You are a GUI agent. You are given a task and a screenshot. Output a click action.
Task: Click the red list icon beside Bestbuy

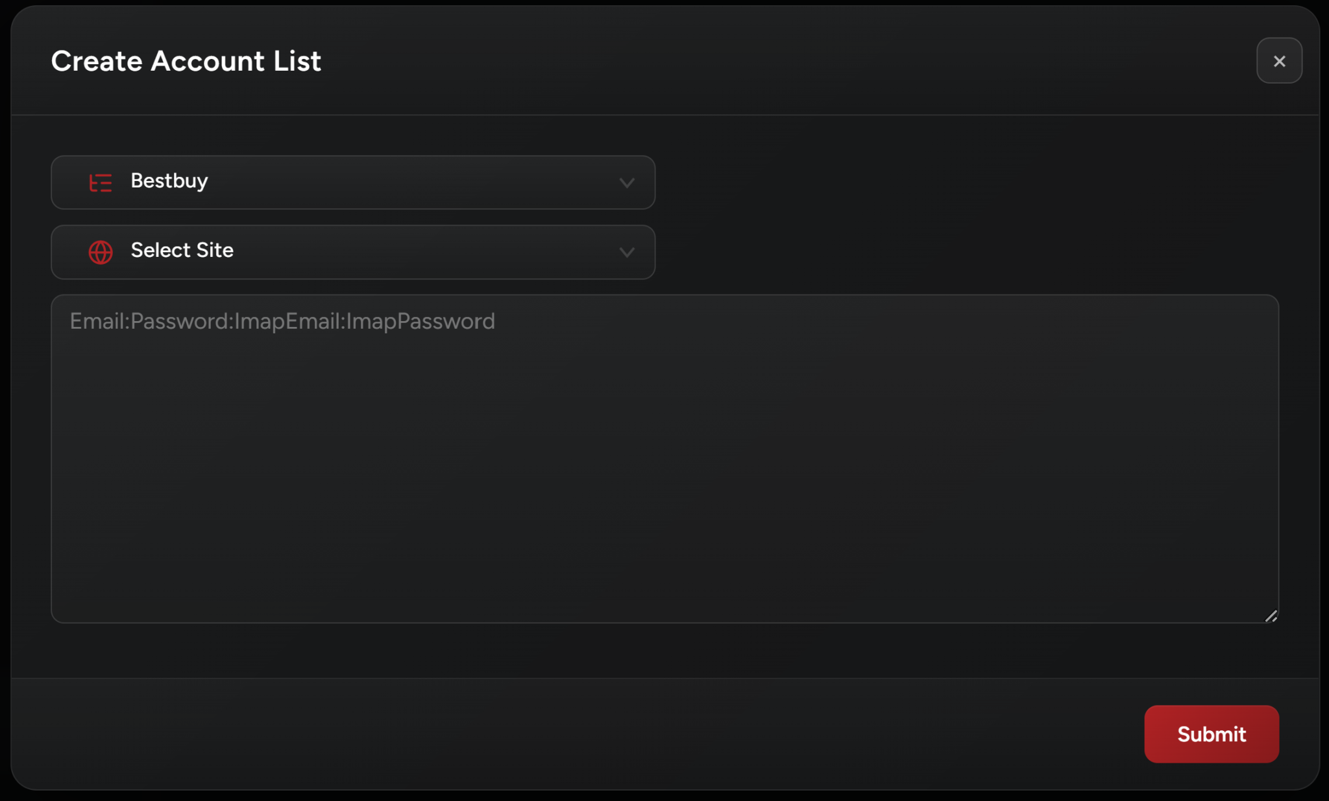pos(101,182)
